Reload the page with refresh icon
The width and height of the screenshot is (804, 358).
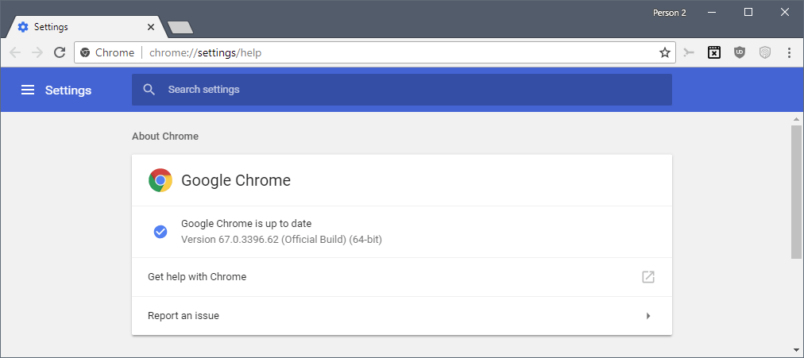60,52
